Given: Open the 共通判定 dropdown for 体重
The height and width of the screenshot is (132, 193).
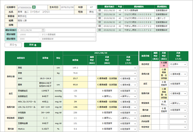Looking at the screenshot, I should (x=128, y=73).
